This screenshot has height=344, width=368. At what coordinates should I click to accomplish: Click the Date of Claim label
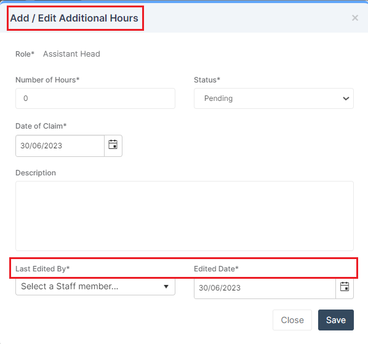coord(41,126)
